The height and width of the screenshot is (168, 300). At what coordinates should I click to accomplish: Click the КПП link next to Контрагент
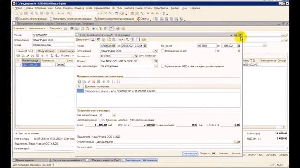click(x=147, y=56)
